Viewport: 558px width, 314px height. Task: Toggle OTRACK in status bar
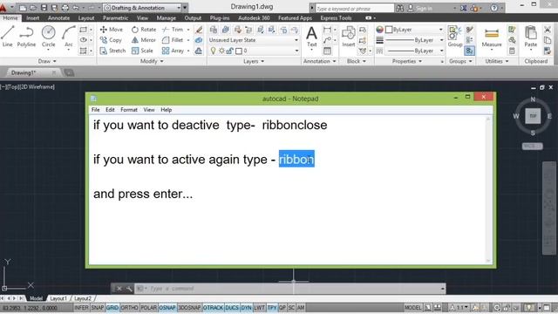point(213,308)
